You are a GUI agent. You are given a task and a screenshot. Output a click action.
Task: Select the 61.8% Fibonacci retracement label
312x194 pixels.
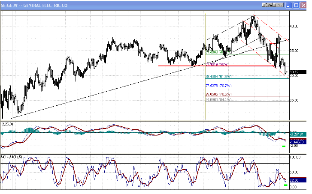[x=219, y=77]
